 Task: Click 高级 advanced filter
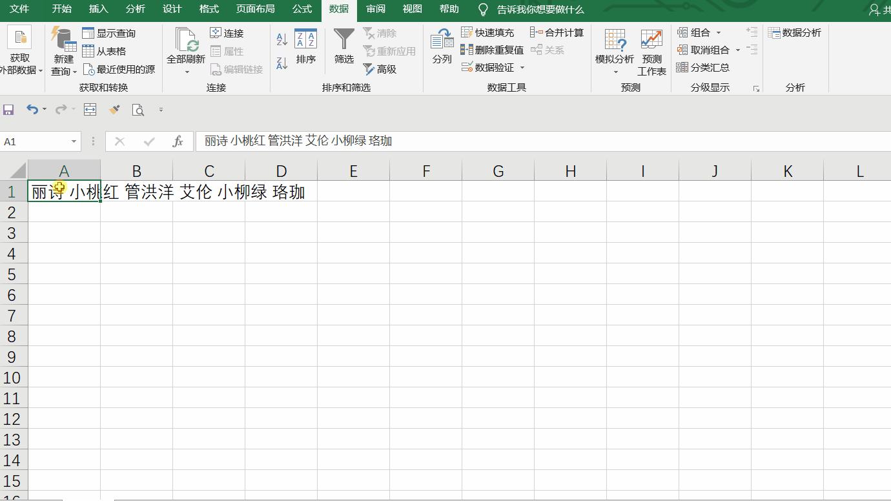click(x=380, y=69)
